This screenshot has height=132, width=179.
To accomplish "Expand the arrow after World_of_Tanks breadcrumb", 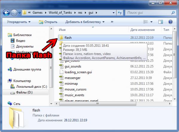I will click(x=75, y=12).
